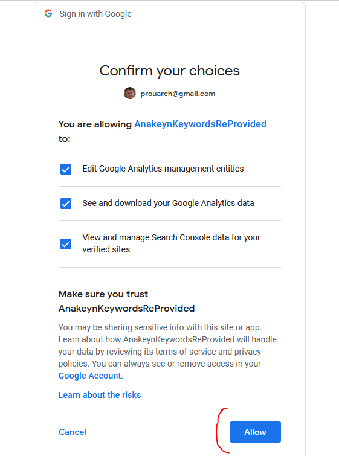Image resolution: width=339 pixels, height=456 pixels.
Task: Click the See and download Analytics data label
Action: (168, 203)
